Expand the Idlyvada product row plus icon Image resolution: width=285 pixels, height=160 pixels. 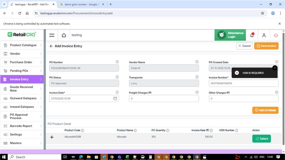(x=52, y=137)
